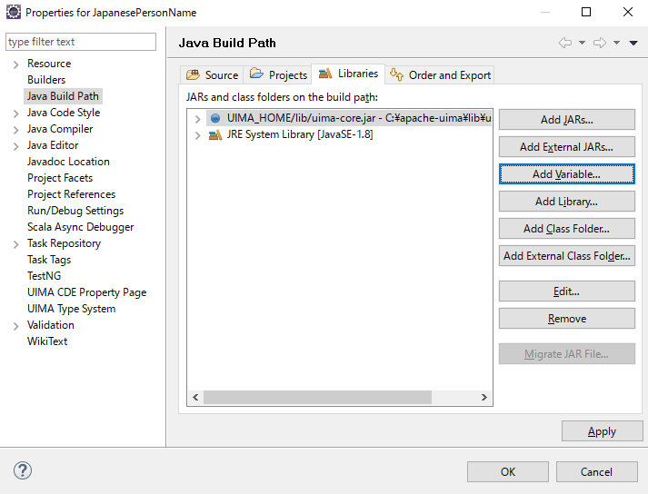648x494 pixels.
Task: Click the forward navigation arrow icon
Action: point(600,43)
